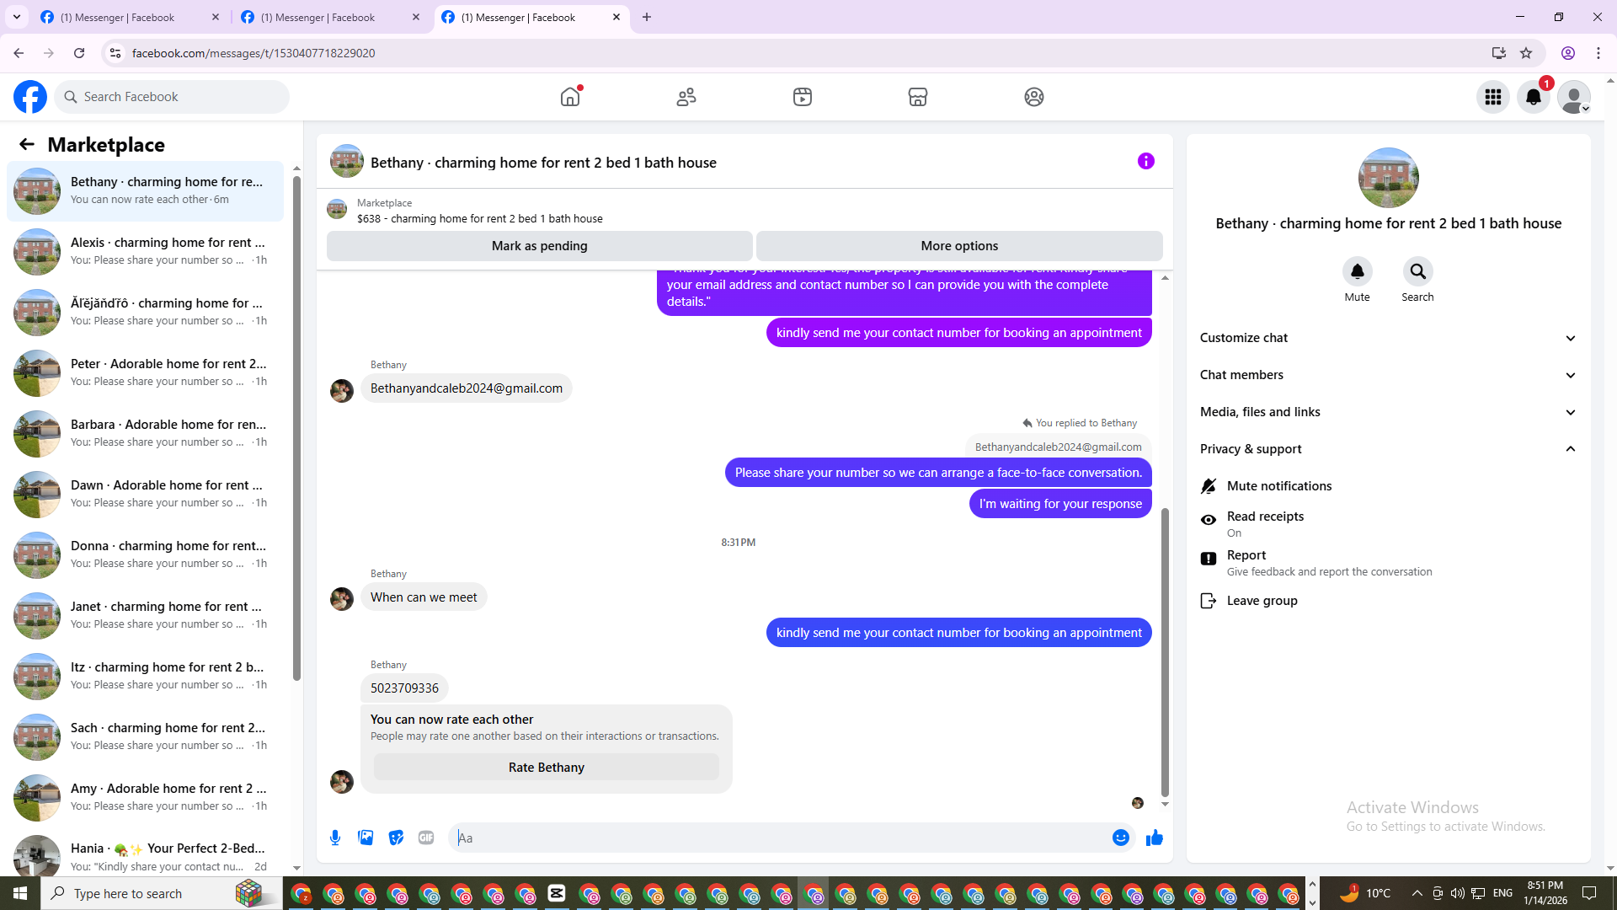Viewport: 1617px width, 910px height.
Task: Open the Facebook apps grid menu
Action: pos(1492,97)
